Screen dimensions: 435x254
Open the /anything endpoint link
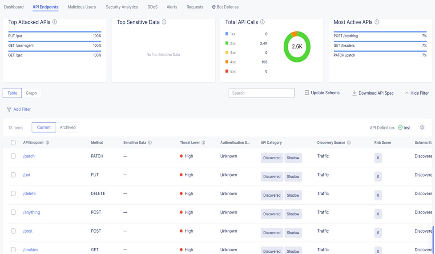click(32, 212)
